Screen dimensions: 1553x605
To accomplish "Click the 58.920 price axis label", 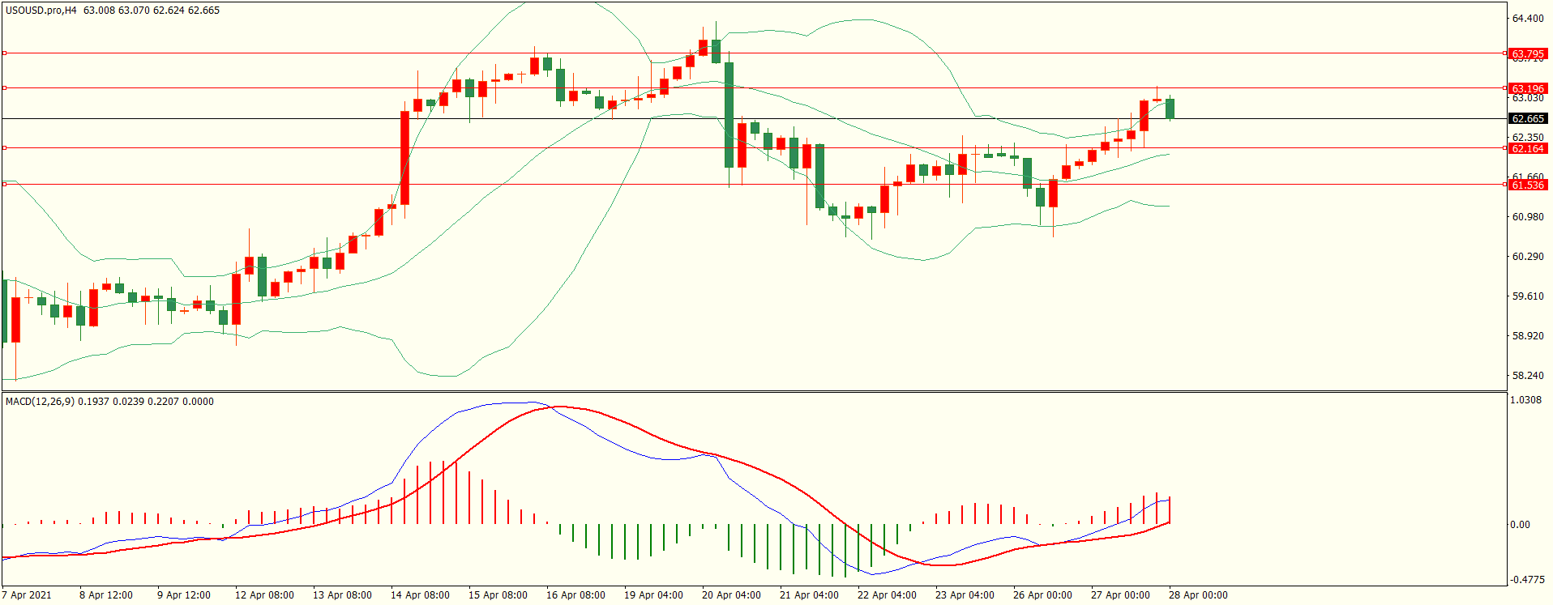I will [x=1528, y=336].
